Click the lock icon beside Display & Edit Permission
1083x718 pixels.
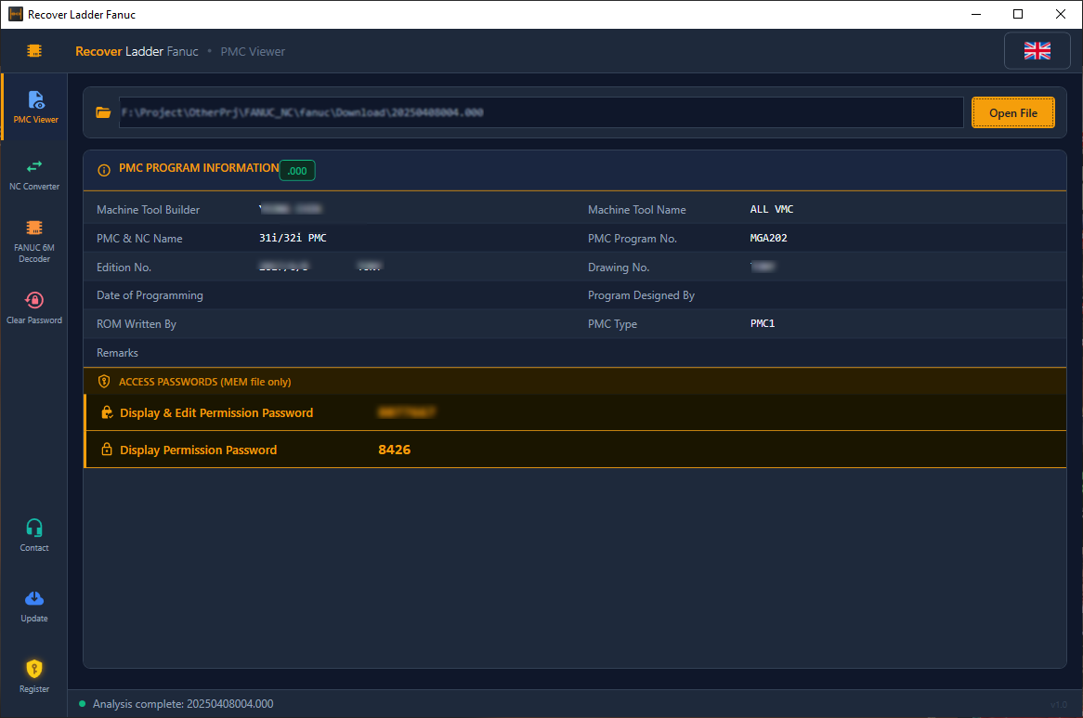(107, 412)
